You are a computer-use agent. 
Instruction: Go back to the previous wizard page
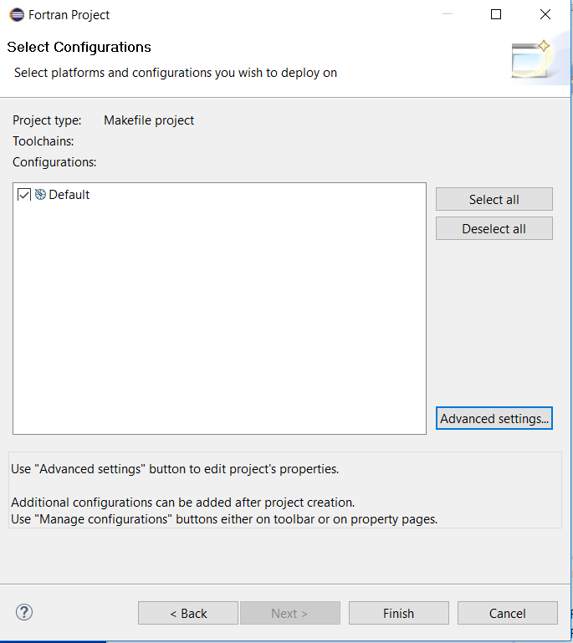coord(188,613)
